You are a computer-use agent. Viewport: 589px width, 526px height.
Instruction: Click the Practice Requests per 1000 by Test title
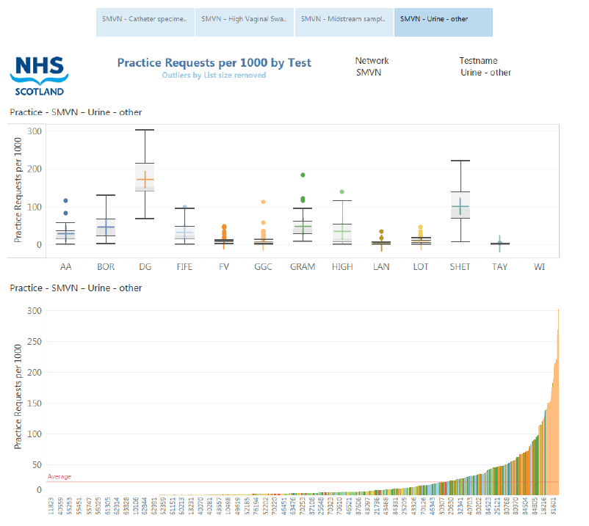[214, 62]
